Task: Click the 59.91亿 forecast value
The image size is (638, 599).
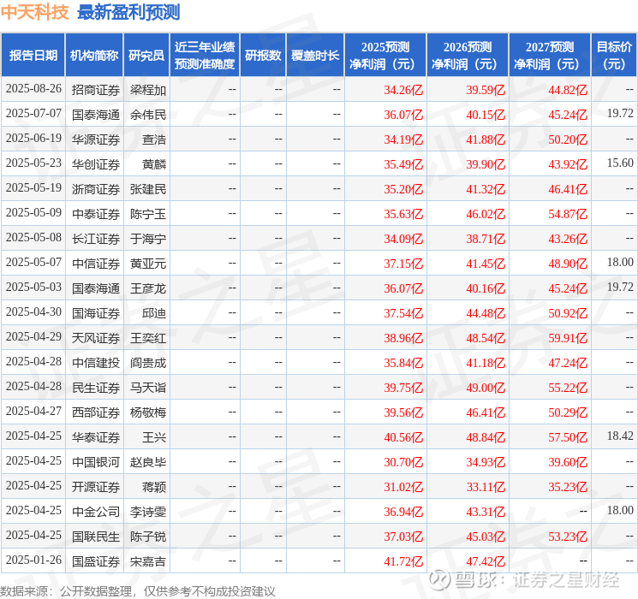Action: point(568,338)
